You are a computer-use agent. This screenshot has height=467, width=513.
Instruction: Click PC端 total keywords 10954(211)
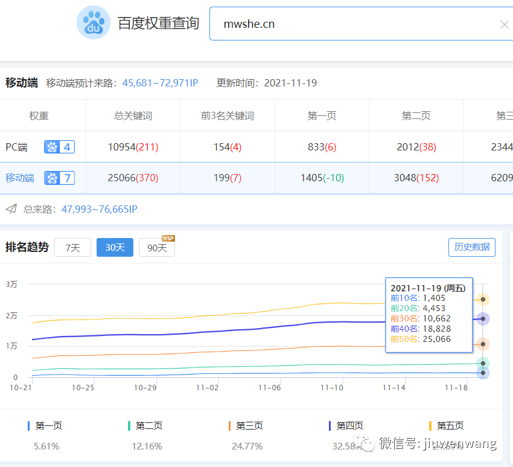(133, 147)
